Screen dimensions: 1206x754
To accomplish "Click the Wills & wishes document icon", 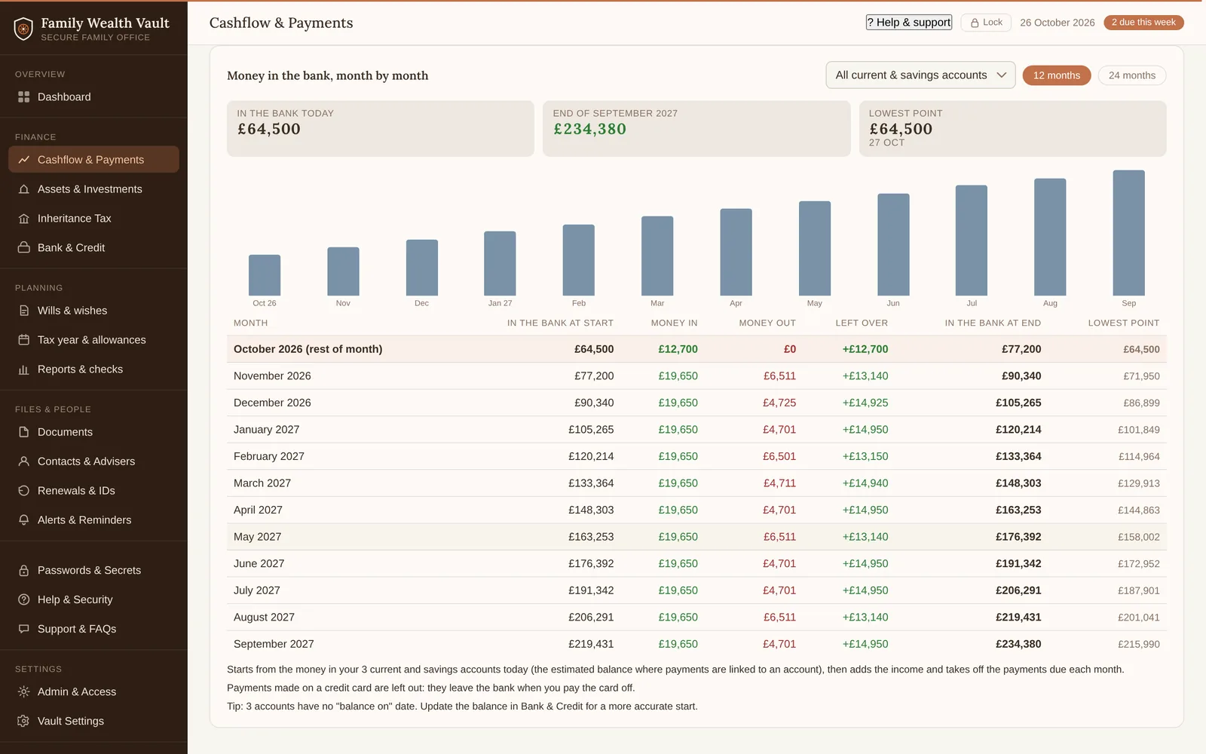I will [x=24, y=311].
